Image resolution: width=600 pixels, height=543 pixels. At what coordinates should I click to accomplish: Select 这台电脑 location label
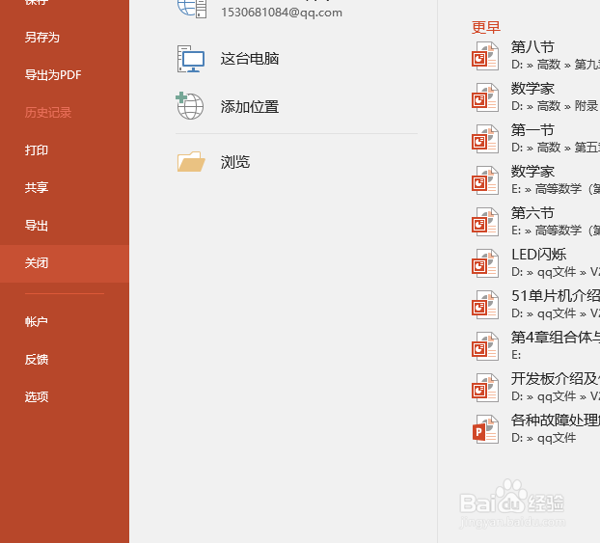[x=250, y=59]
